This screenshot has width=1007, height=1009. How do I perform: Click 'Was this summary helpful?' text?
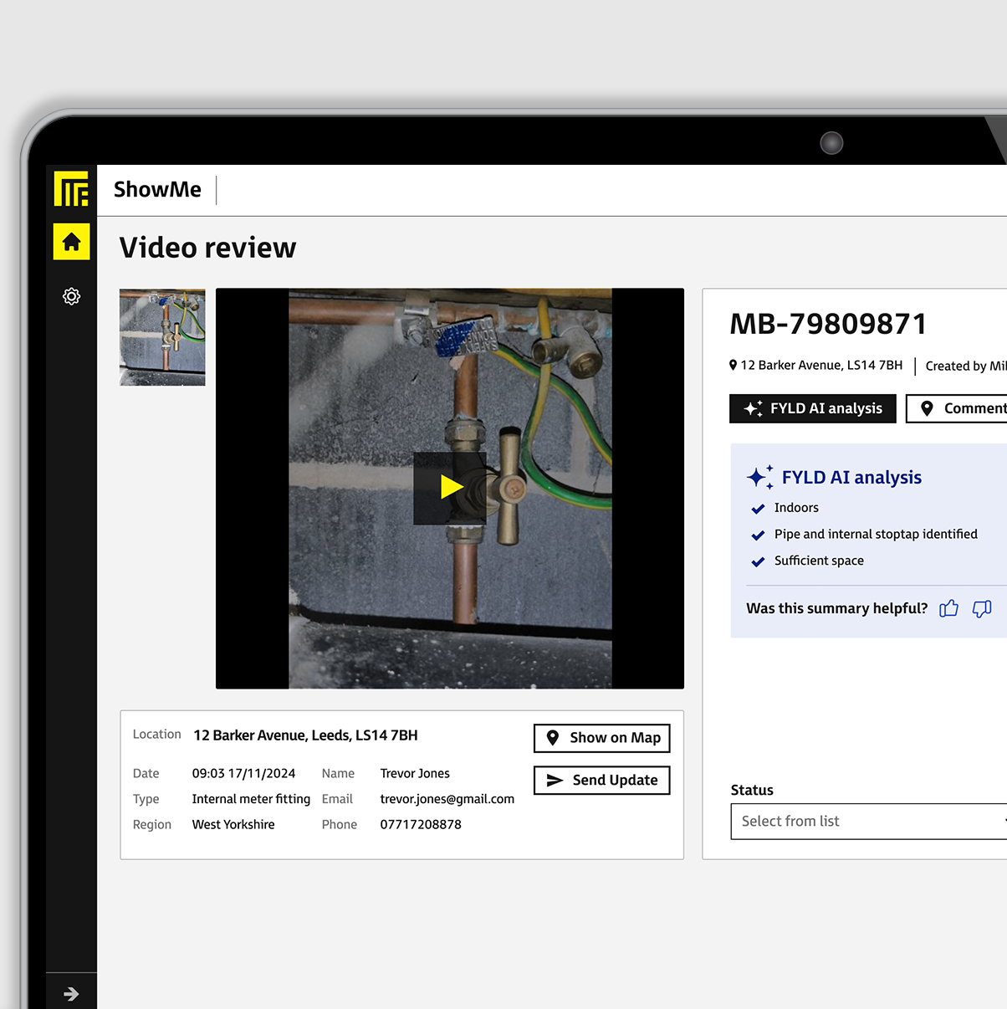pyautogui.click(x=836, y=608)
